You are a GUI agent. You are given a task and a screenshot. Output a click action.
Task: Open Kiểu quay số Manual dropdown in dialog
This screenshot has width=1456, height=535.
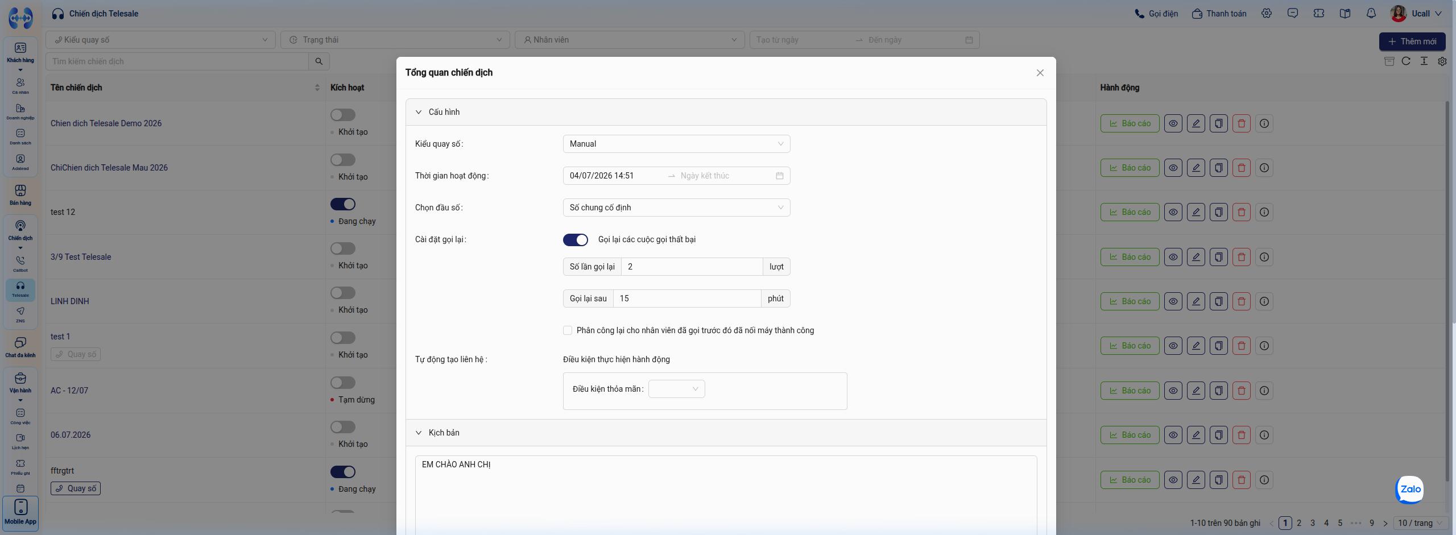[676, 144]
